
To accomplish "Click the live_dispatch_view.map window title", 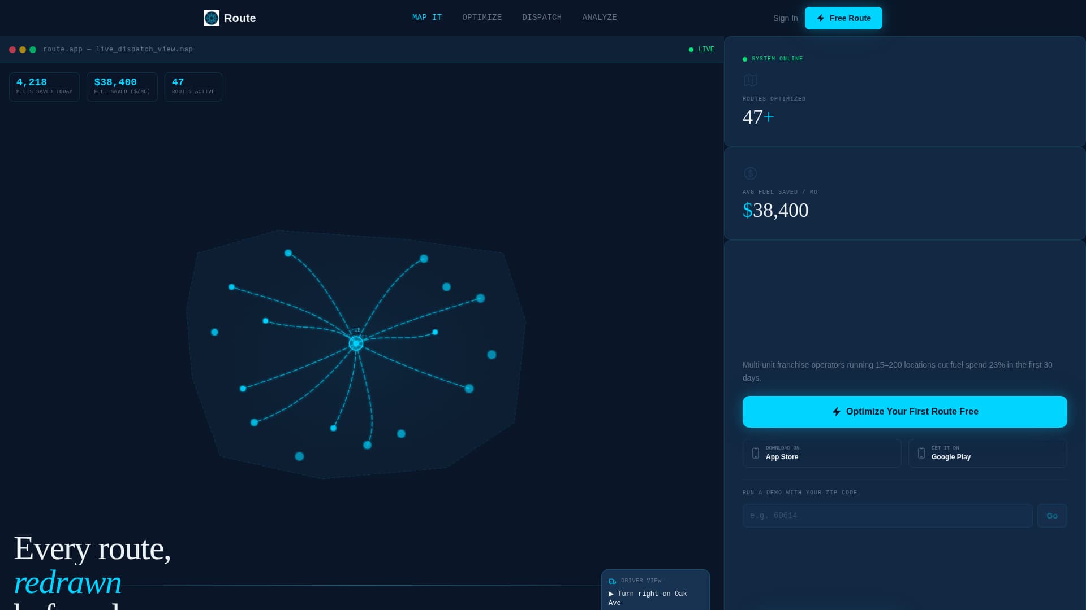I will pos(118,50).
